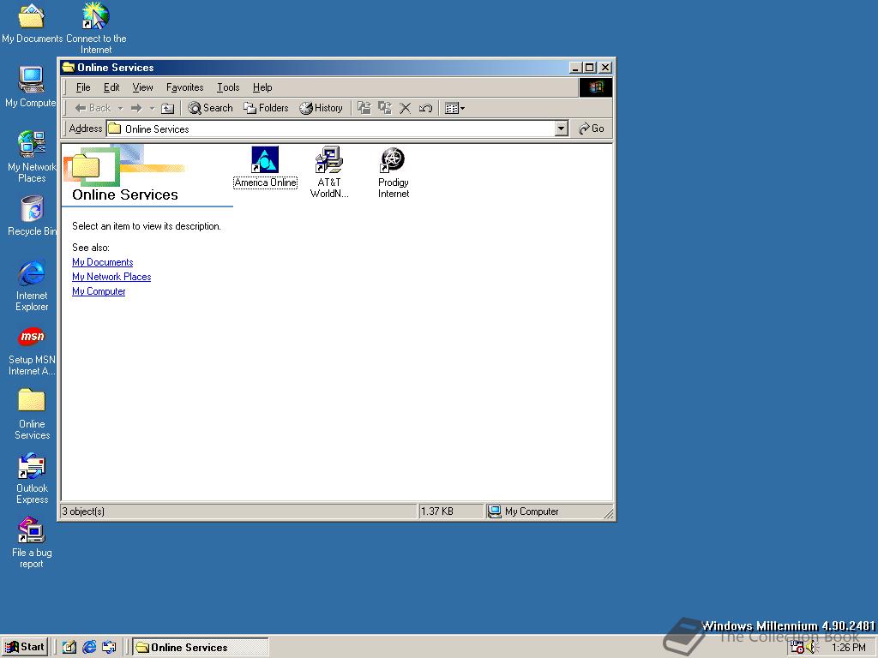The image size is (878, 658).
Task: Expand the Address bar dropdown
Action: point(561,129)
